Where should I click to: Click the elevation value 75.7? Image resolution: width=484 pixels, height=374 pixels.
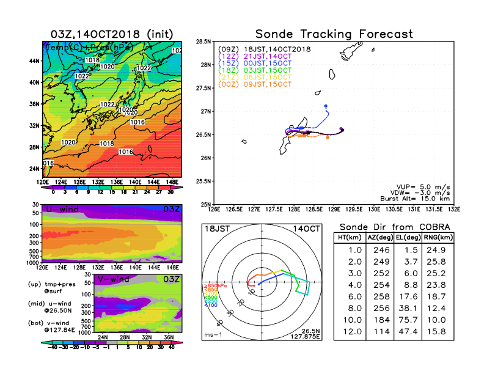point(408,320)
